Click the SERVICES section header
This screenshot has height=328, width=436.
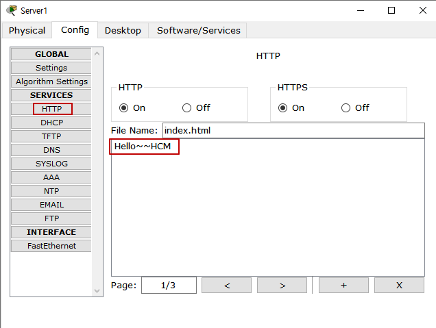tap(51, 95)
